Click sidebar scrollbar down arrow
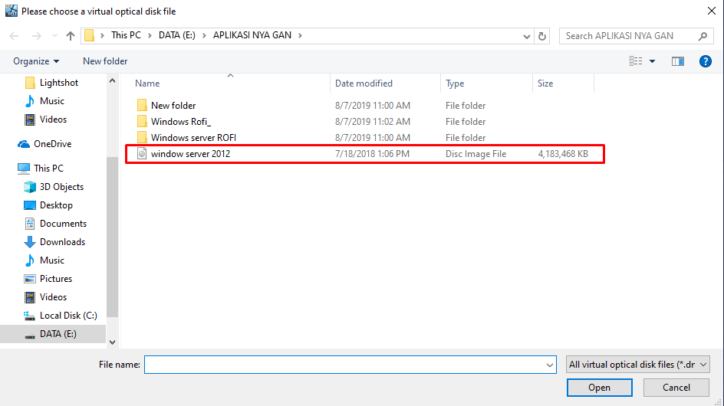Viewport: 724px width, 406px height. [112, 342]
